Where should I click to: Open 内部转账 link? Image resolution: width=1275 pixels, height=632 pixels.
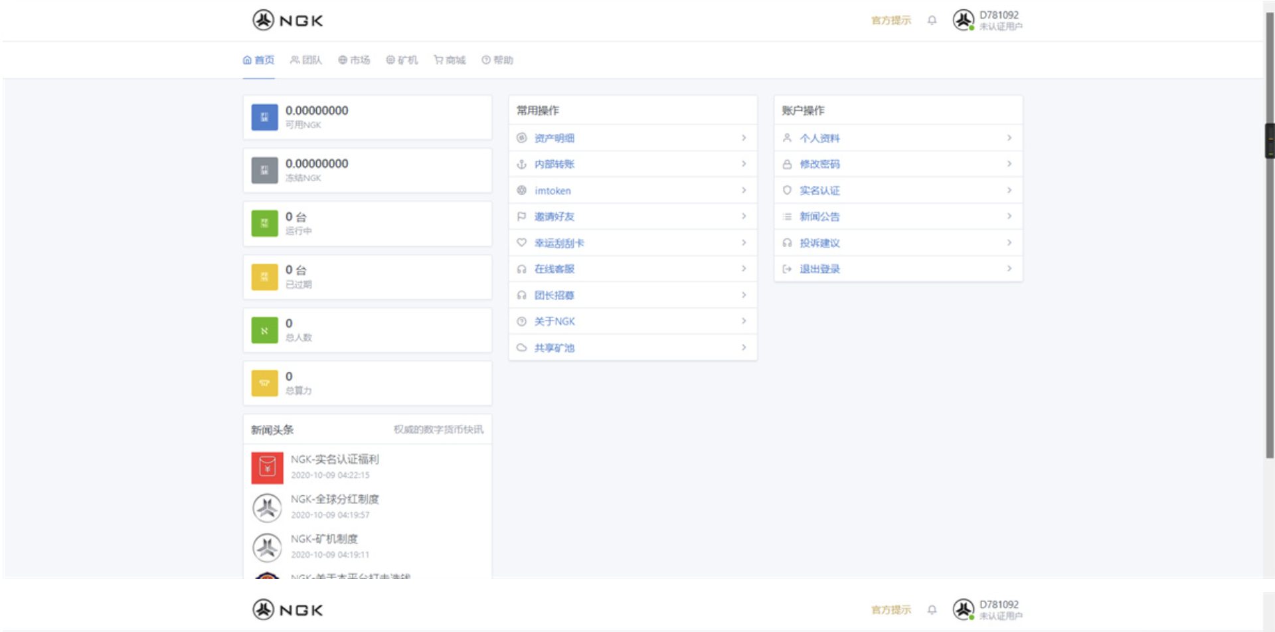tap(554, 164)
